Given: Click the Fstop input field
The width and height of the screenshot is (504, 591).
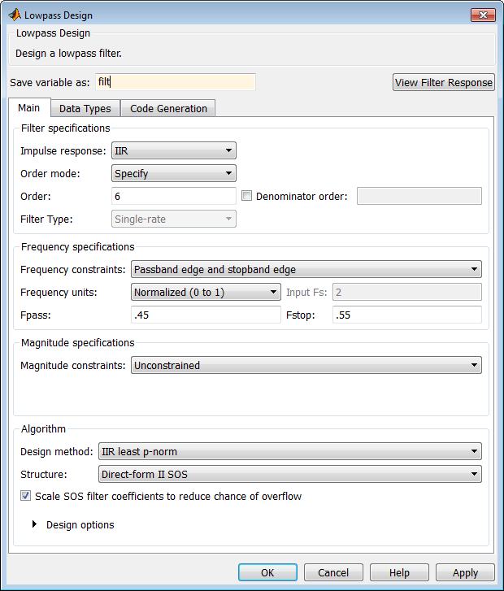Looking at the screenshot, I should click(x=406, y=315).
